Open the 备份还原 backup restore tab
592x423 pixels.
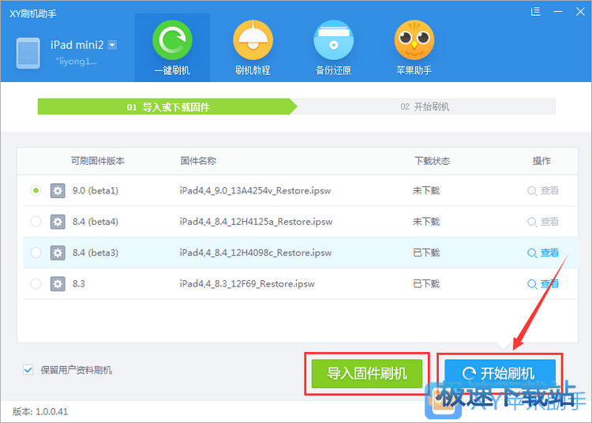click(x=333, y=47)
